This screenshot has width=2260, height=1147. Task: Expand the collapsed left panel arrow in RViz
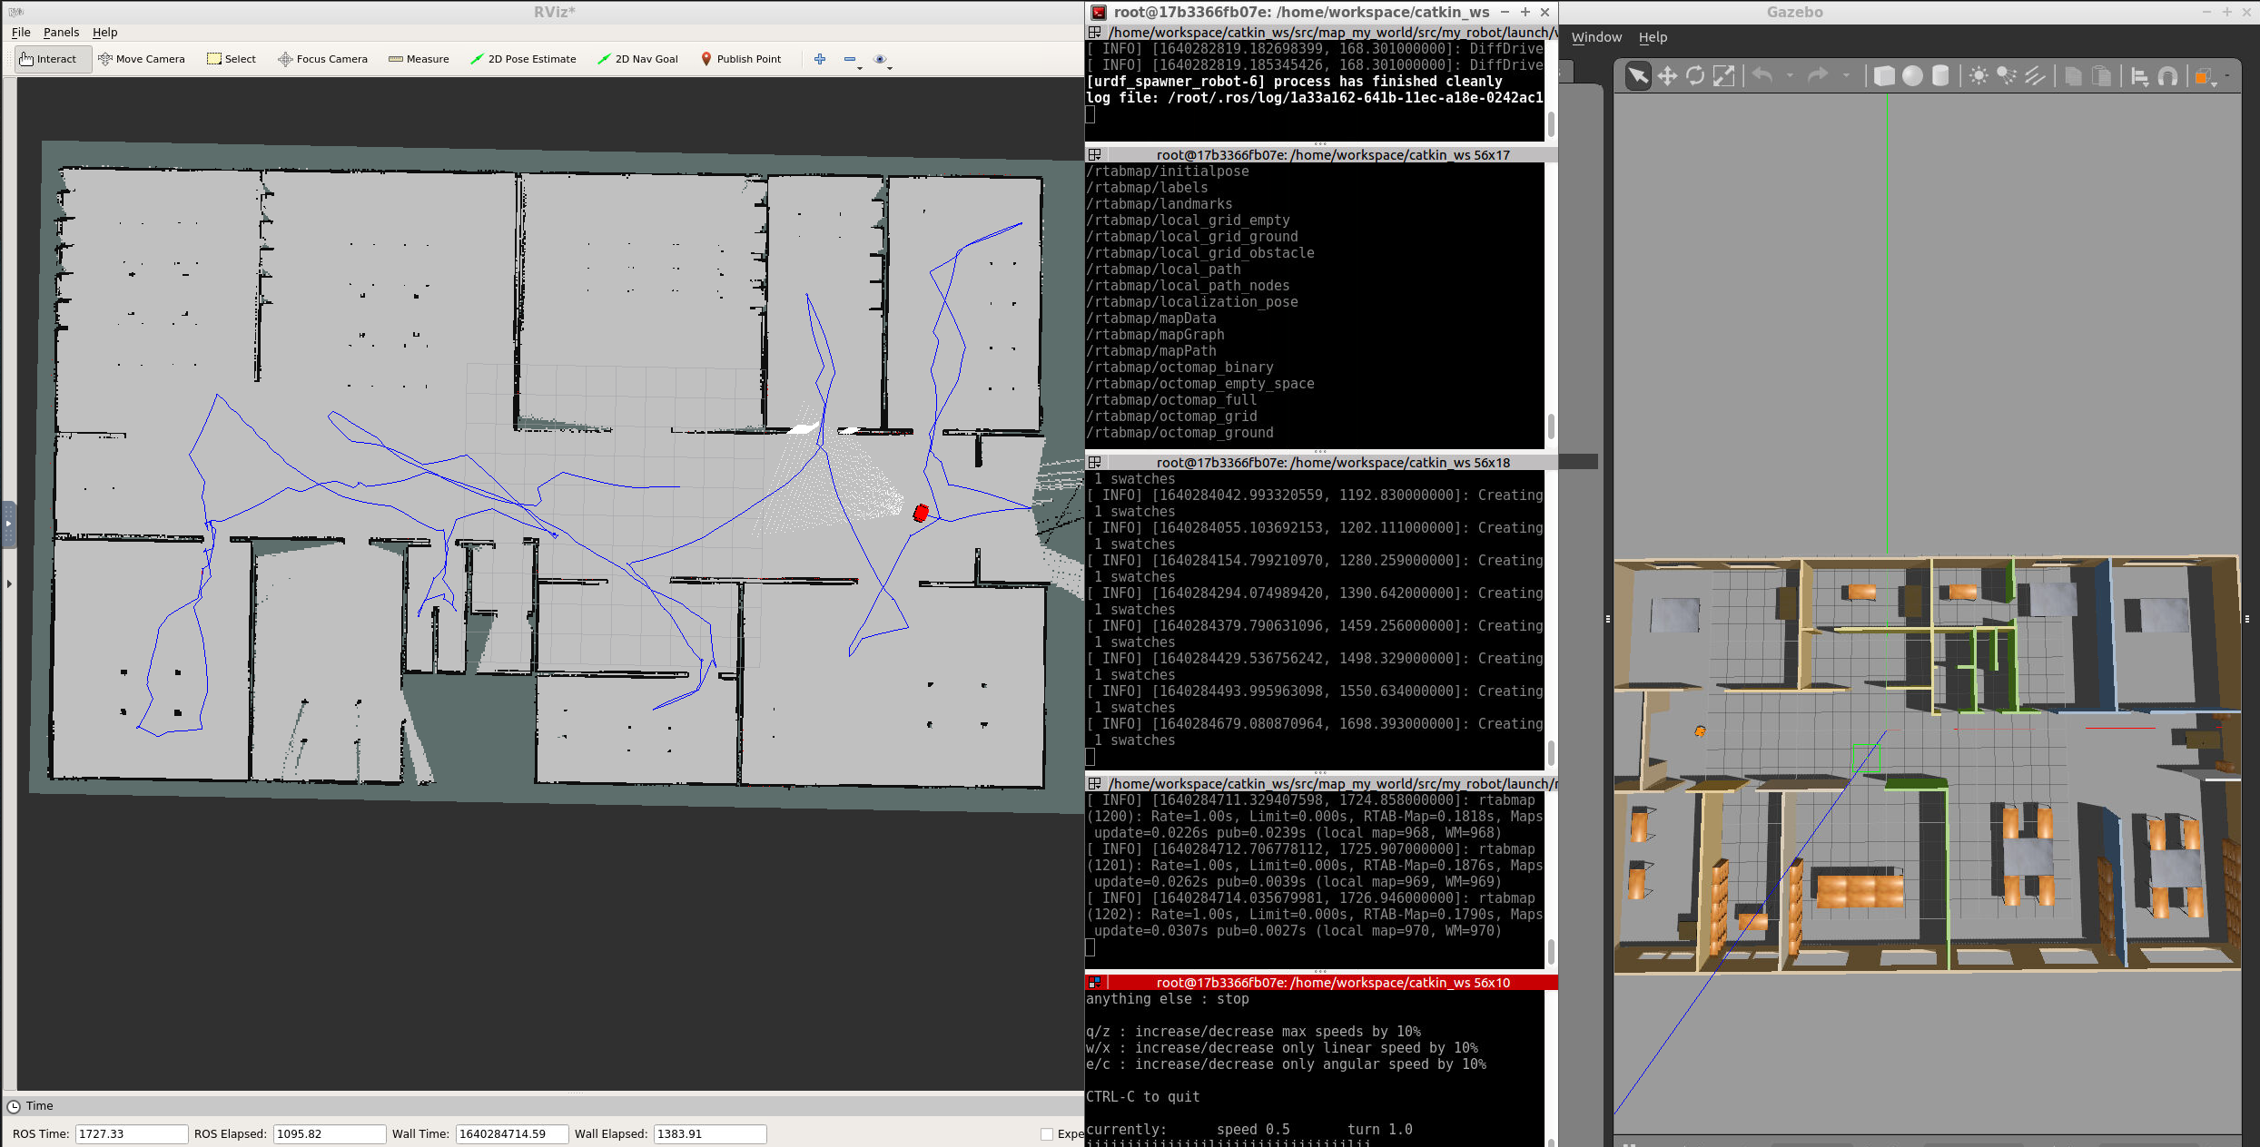[x=9, y=583]
